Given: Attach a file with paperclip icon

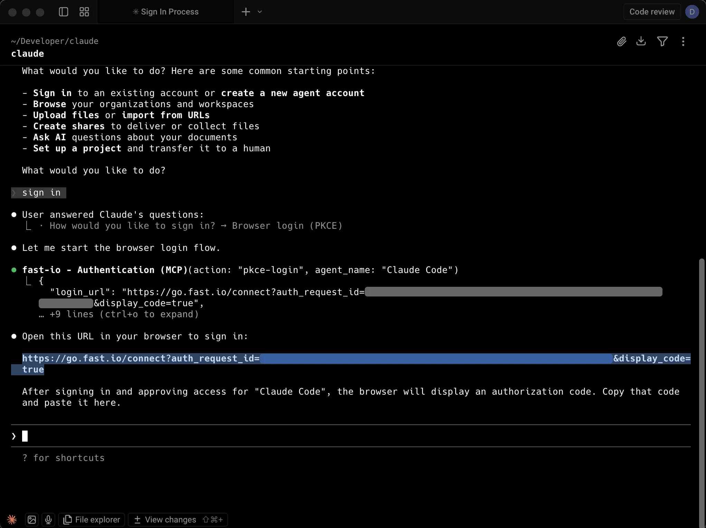Looking at the screenshot, I should click(621, 41).
